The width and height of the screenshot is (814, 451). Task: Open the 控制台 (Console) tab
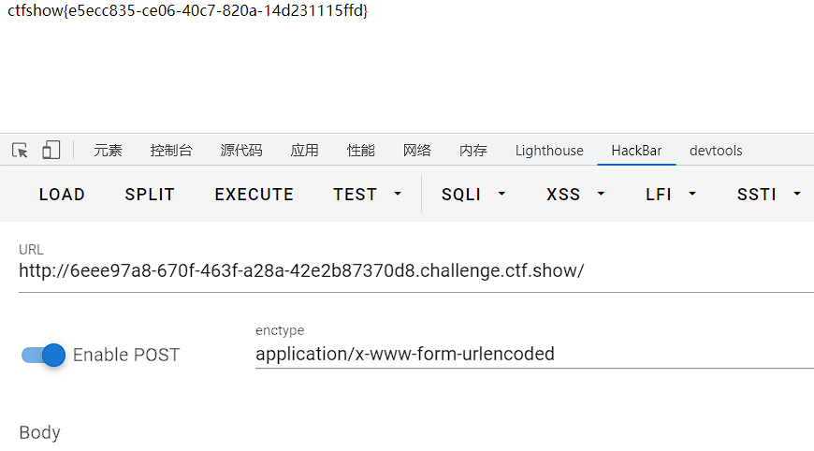(x=171, y=151)
